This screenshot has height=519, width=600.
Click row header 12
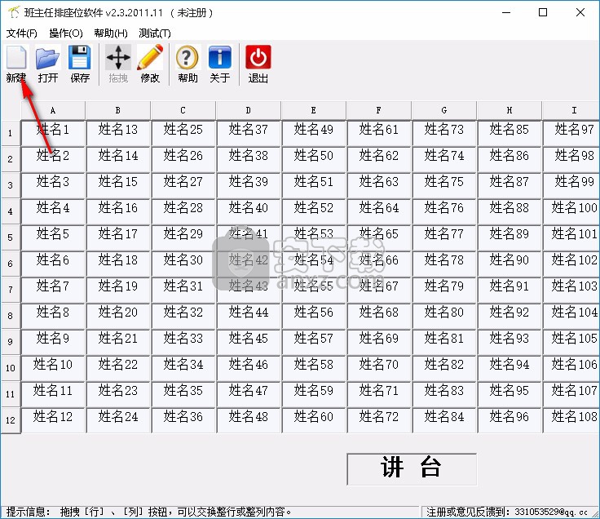(x=11, y=421)
